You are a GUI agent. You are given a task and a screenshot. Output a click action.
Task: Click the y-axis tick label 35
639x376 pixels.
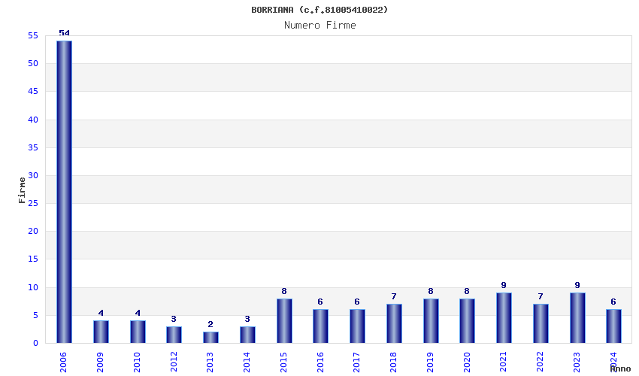[x=33, y=147]
